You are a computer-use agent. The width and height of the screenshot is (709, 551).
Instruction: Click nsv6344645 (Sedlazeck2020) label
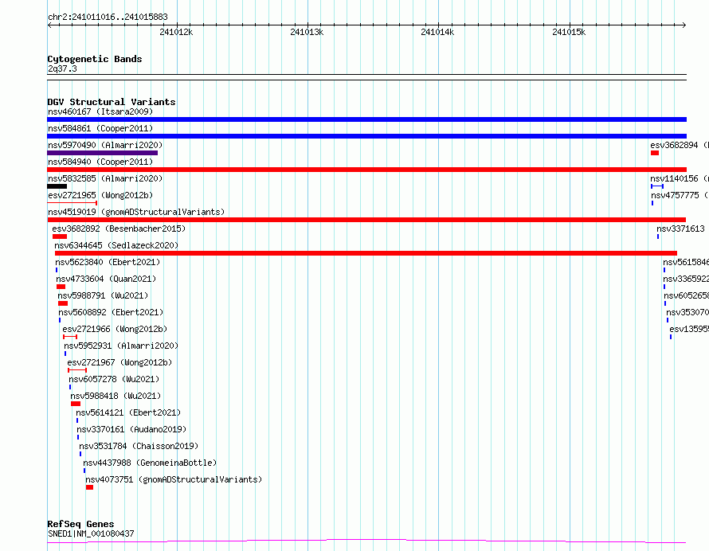pos(116,245)
